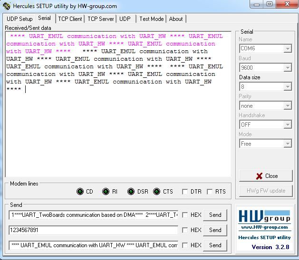Open the About tab

coord(176,19)
